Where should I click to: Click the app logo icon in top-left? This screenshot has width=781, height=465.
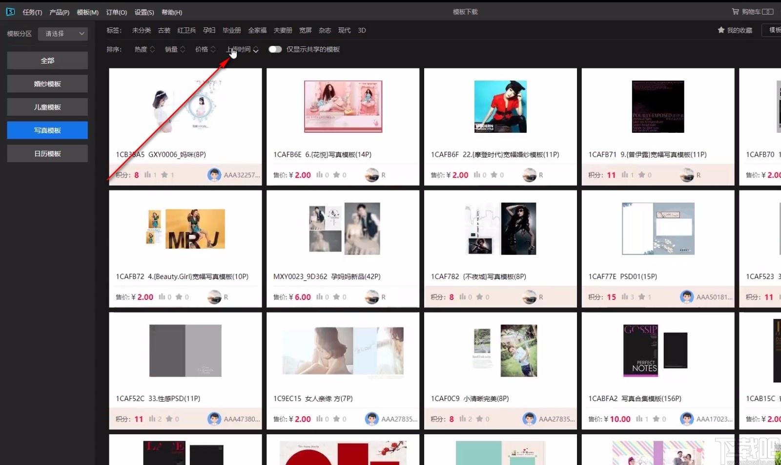point(10,12)
